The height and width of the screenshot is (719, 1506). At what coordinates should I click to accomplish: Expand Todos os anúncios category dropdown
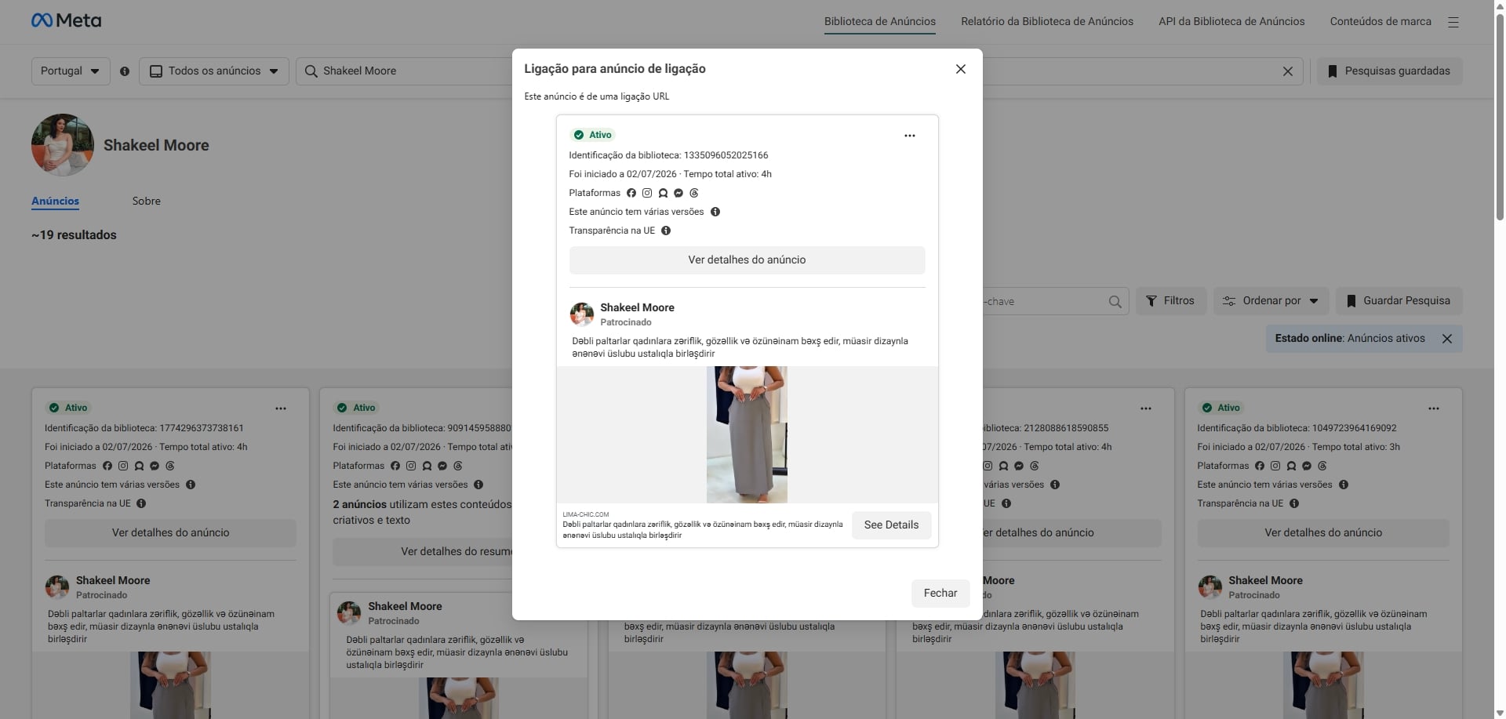[214, 71]
